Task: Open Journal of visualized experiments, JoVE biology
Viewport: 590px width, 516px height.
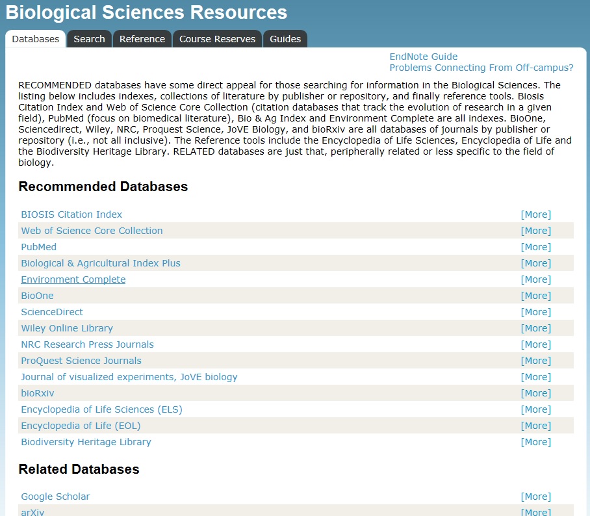Action: pos(129,377)
